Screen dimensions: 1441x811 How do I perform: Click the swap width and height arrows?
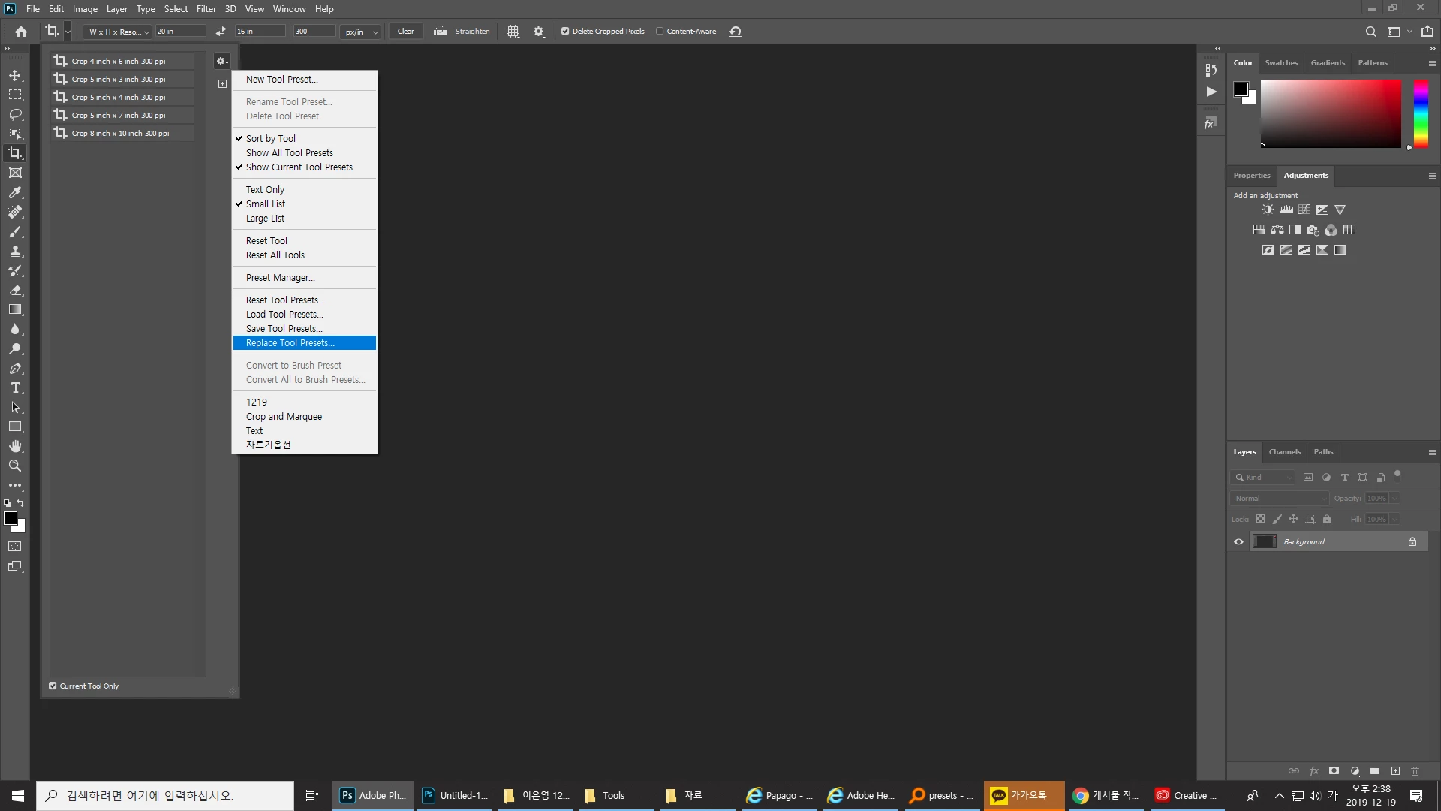coord(221,32)
